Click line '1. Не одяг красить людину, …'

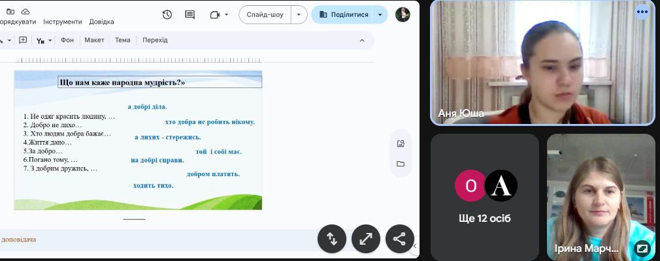click(x=69, y=116)
